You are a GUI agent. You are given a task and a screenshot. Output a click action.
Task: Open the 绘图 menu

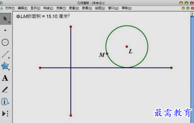click(100, 8)
